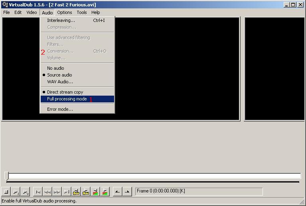Click the grayed Compression menu entry
Viewport: 306px width, 206px height.
77,27
